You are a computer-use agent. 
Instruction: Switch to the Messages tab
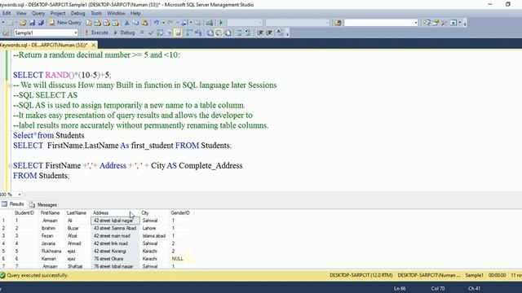coord(43,204)
